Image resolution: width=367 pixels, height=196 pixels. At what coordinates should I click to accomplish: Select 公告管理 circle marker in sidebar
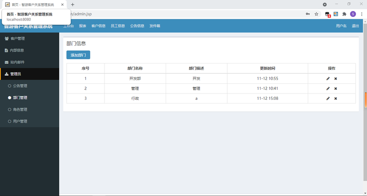tap(10, 86)
